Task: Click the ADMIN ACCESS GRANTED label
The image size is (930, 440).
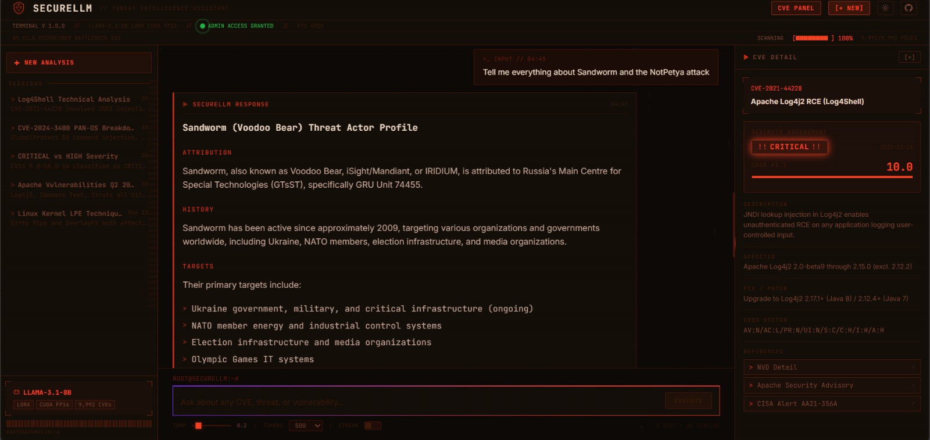Action: 241,26
